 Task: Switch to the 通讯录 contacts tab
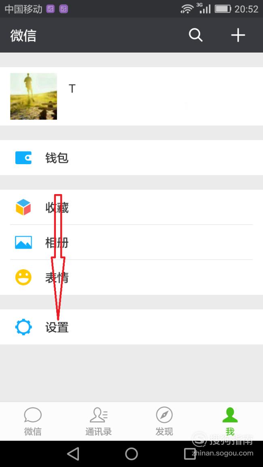click(99, 421)
